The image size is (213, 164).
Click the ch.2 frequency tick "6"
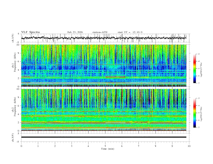pos(19,106)
